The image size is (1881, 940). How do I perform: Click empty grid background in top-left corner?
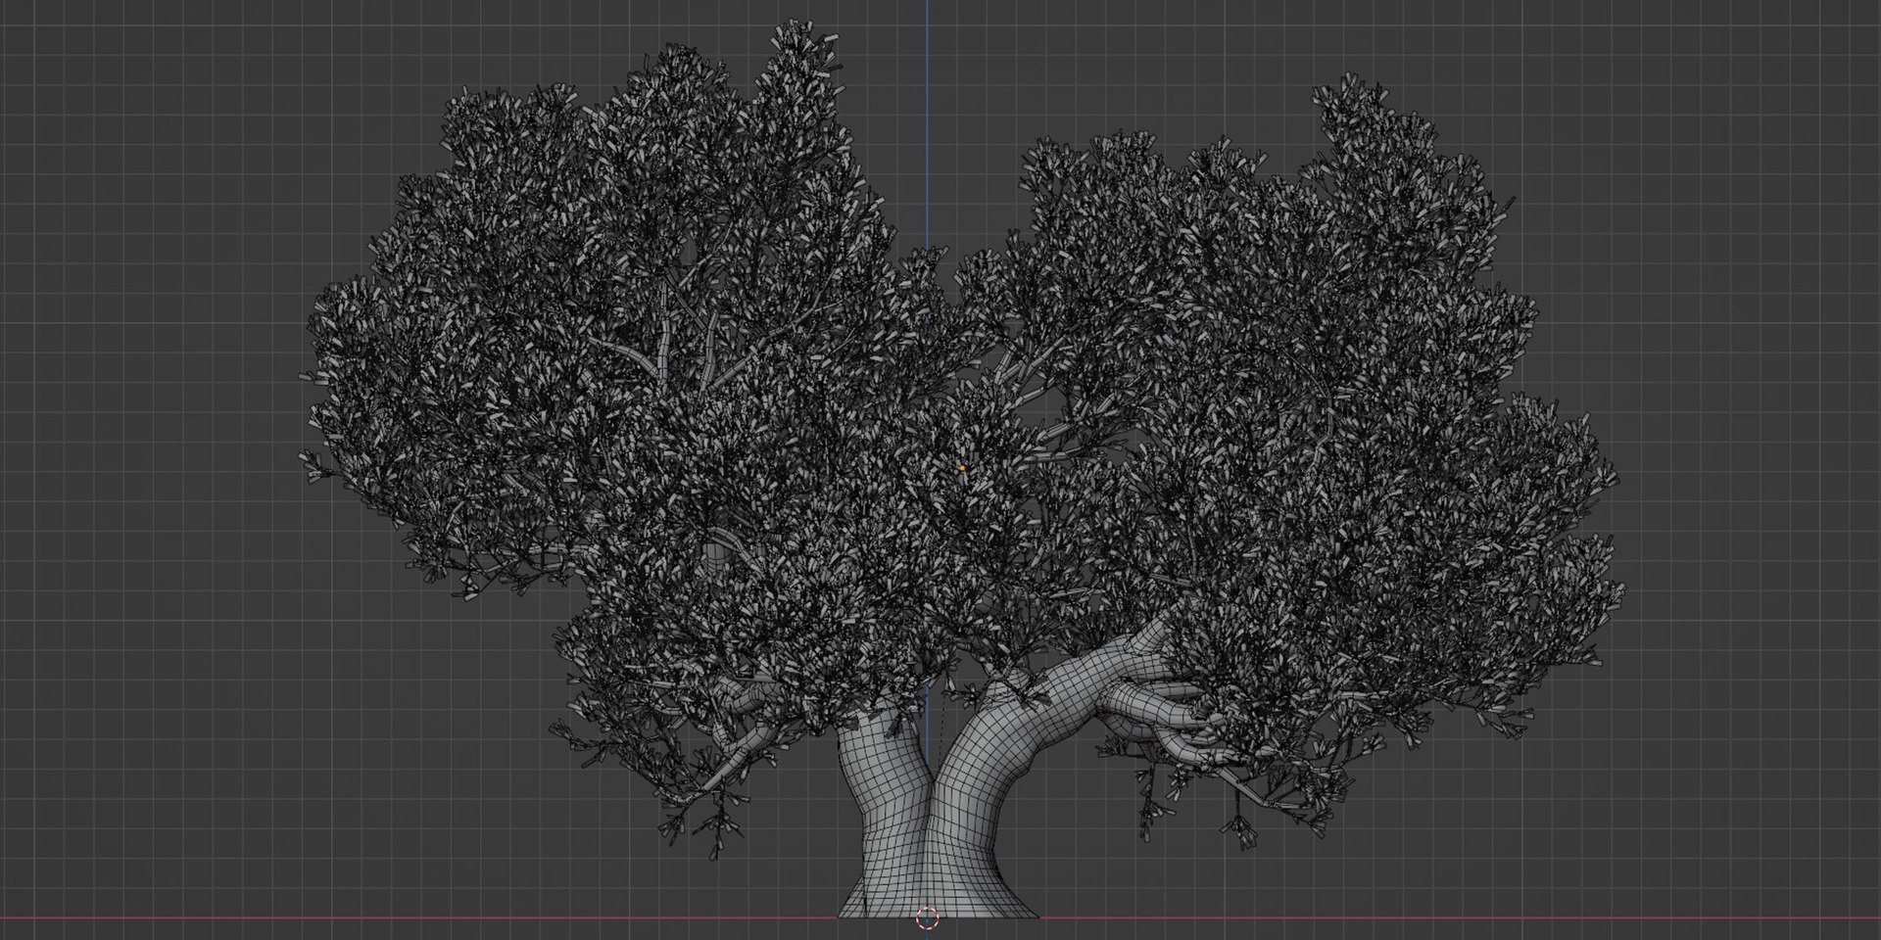147,98
